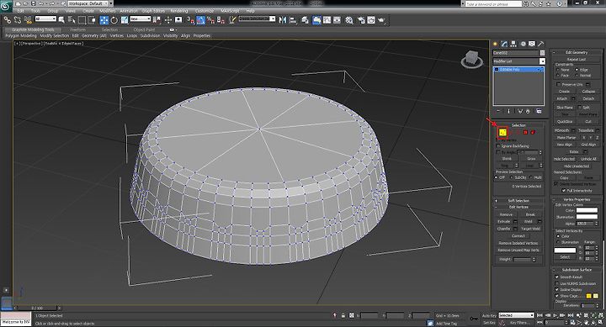Open the Material Editor icon

tap(349, 19)
